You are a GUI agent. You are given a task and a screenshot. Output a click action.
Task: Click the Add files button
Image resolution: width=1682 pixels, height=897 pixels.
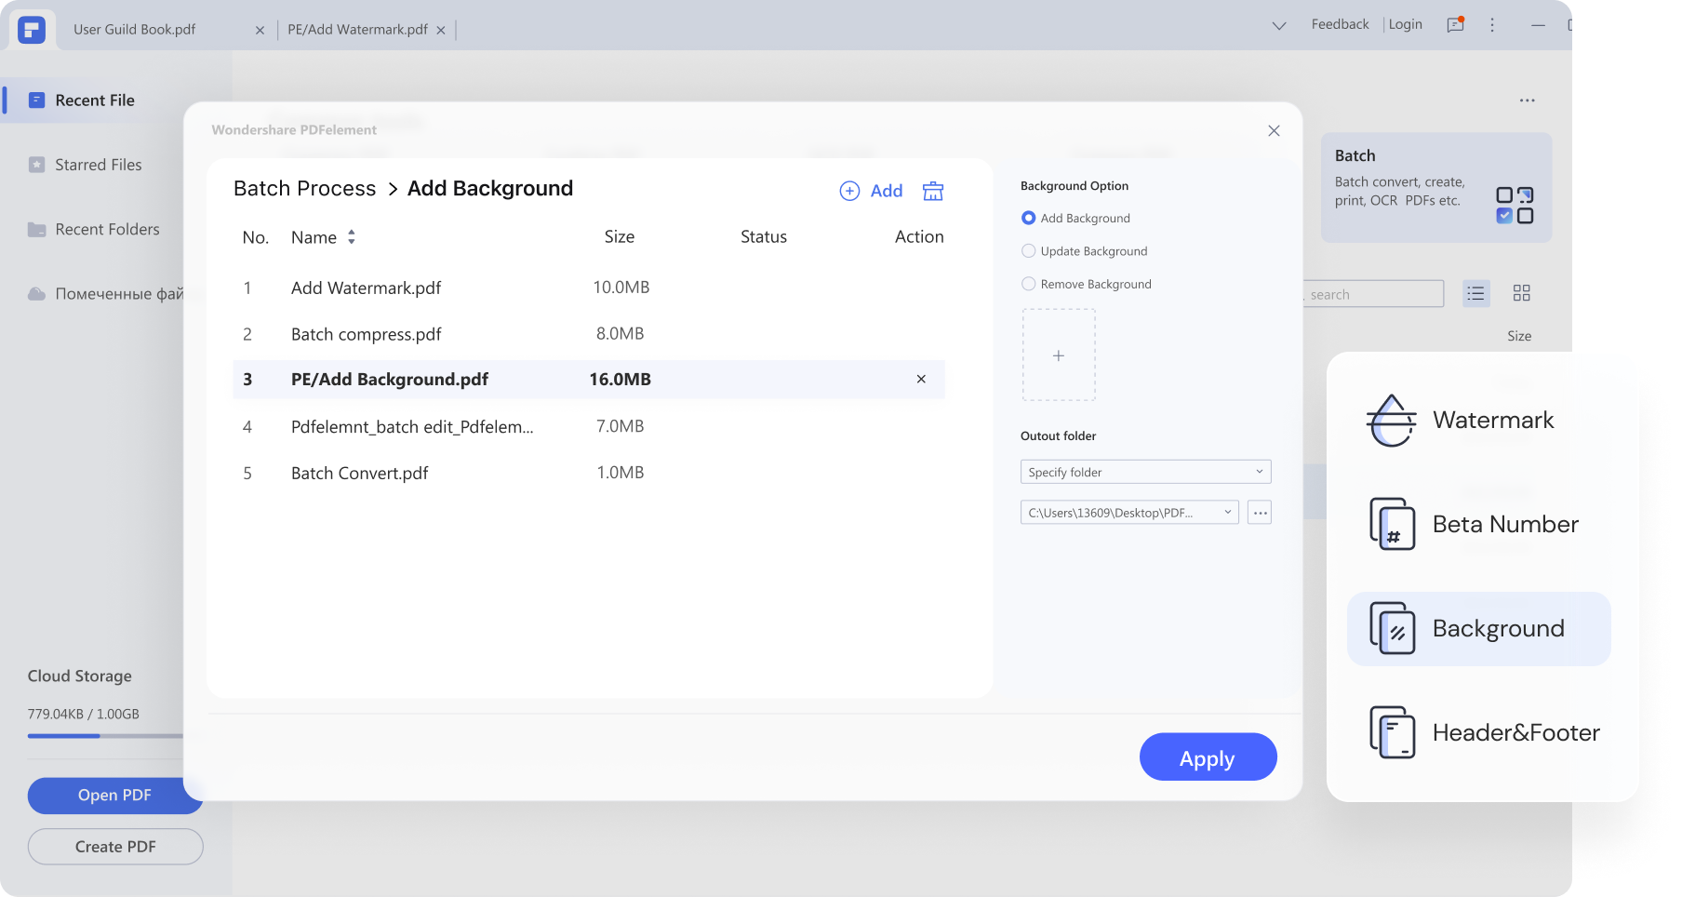(x=872, y=191)
